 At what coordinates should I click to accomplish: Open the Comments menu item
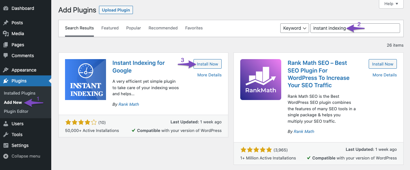pos(26,56)
